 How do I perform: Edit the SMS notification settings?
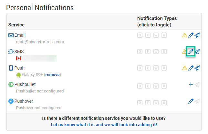coord(191,52)
